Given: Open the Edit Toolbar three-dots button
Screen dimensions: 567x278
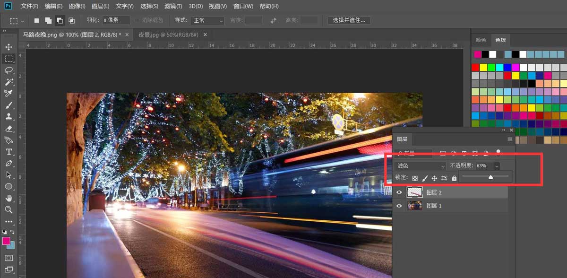Looking at the screenshot, I should [9, 221].
